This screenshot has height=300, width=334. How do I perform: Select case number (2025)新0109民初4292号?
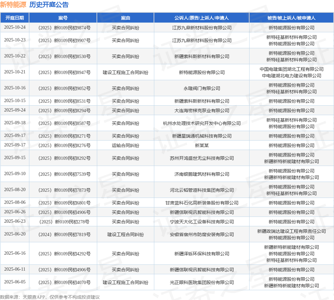coord(65,254)
